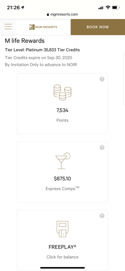Open help icon on Points card
The width and height of the screenshot is (125, 271).
pyautogui.click(x=102, y=79)
